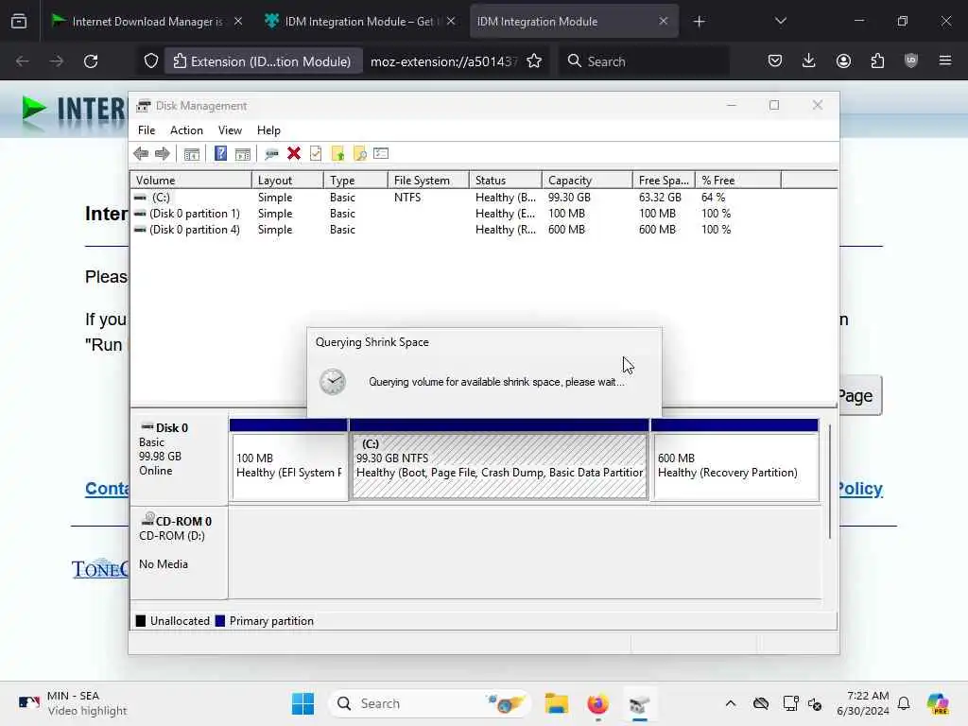
Task: Click the graphical view vertical scrollbar
Action: click(830, 481)
